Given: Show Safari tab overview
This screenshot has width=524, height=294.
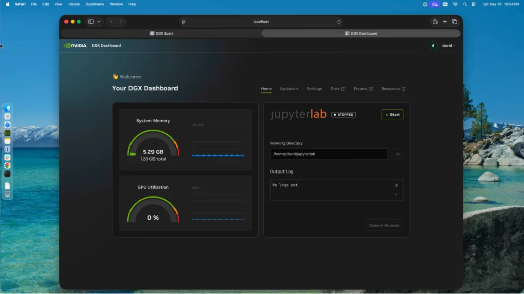Looking at the screenshot, I should click(455, 21).
